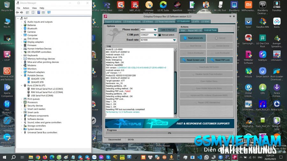Viewport: 287px width, 161px height.
Task: Select the LG PC Suite desktop icon
Action: pos(163,6)
